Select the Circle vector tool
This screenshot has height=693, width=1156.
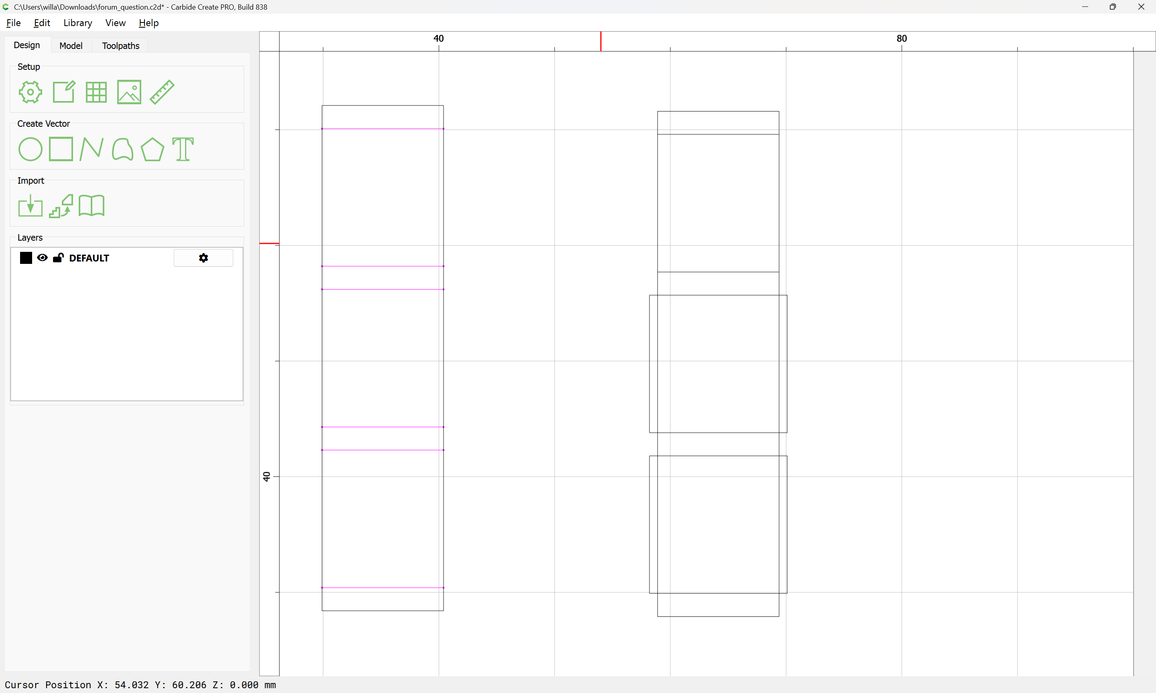[x=31, y=149]
